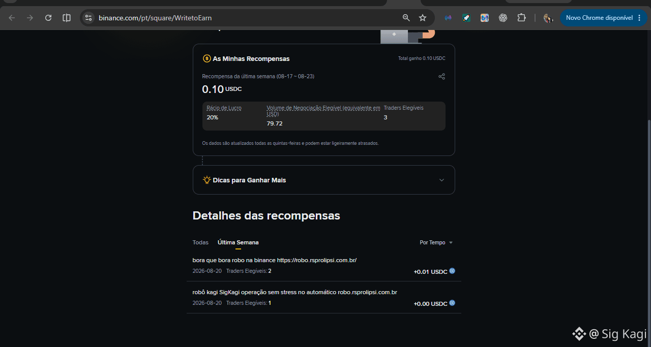Image resolution: width=651 pixels, height=347 pixels.
Task: Click the 79.72 trading volume value
Action: click(275, 123)
